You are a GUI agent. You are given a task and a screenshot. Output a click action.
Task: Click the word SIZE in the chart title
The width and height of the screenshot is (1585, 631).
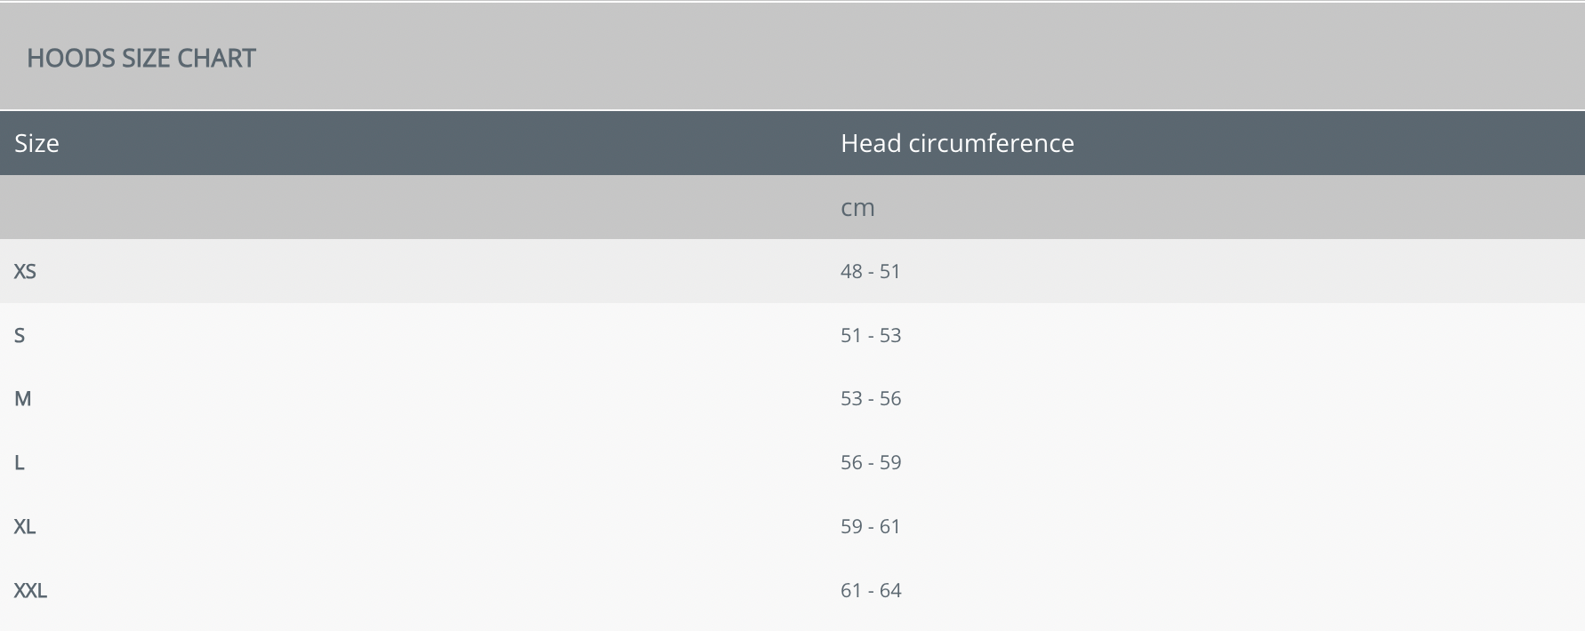pos(146,59)
